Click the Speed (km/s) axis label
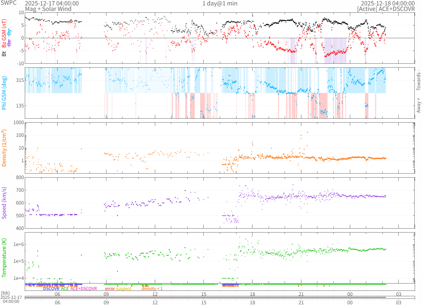The image size is (422, 305). point(4,203)
